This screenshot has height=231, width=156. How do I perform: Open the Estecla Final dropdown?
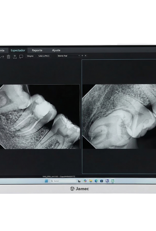(x=69, y=56)
